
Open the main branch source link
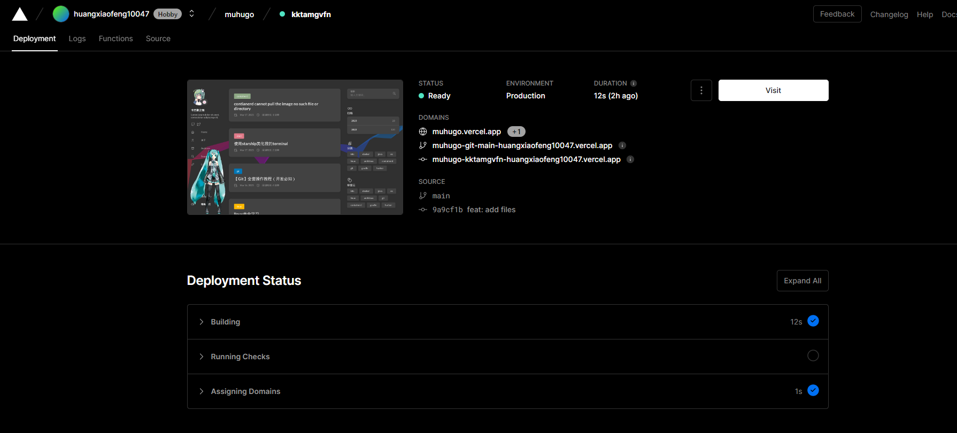point(441,196)
